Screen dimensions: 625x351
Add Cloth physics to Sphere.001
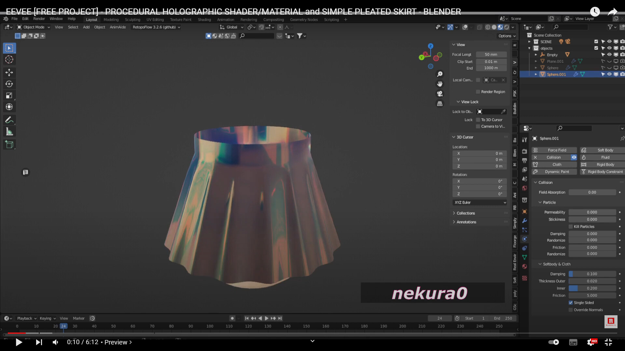click(x=557, y=164)
